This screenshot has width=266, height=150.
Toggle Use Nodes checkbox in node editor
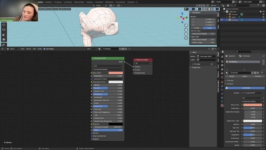pyautogui.click(x=44, y=49)
